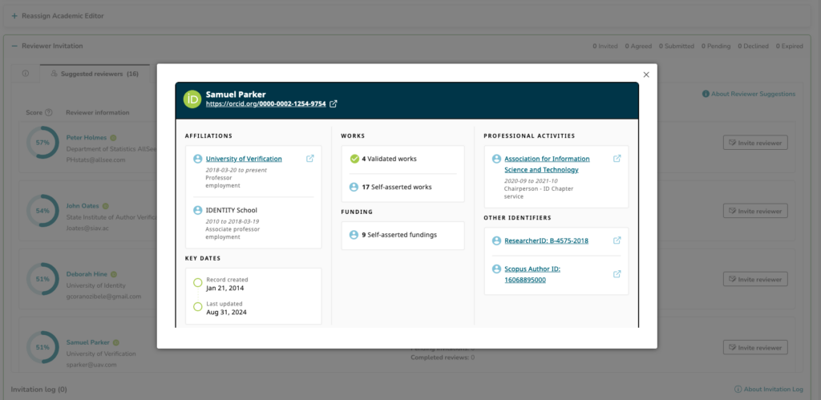Click person icon beside Self-asserted fundings
The width and height of the screenshot is (821, 400).
click(354, 235)
